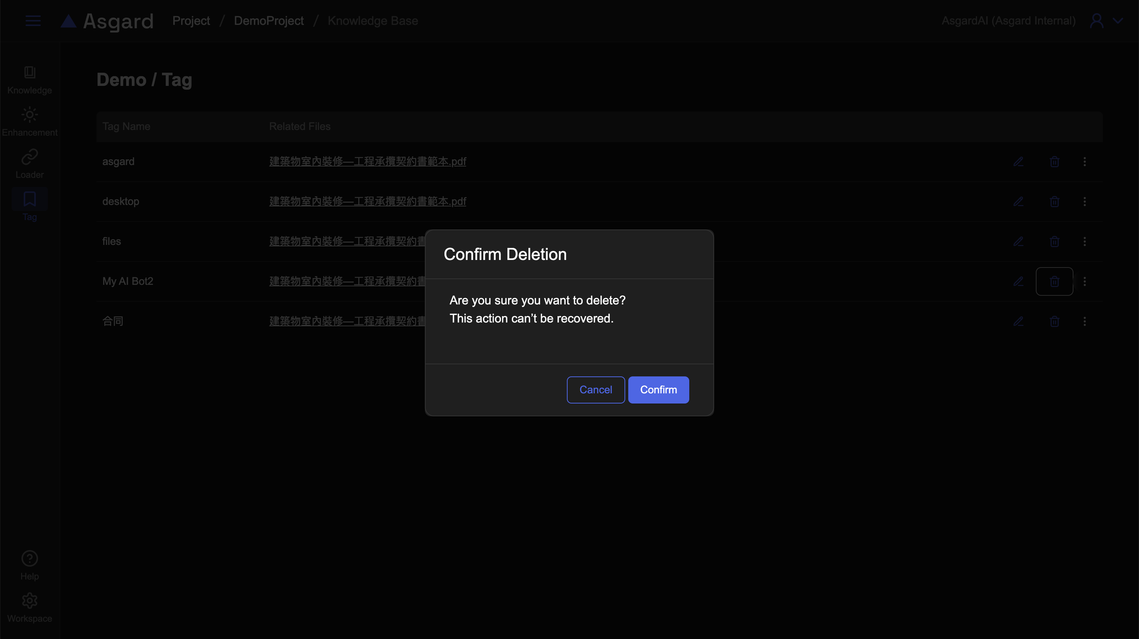Open Enhancement section in sidebar
1139x639 pixels.
point(30,122)
